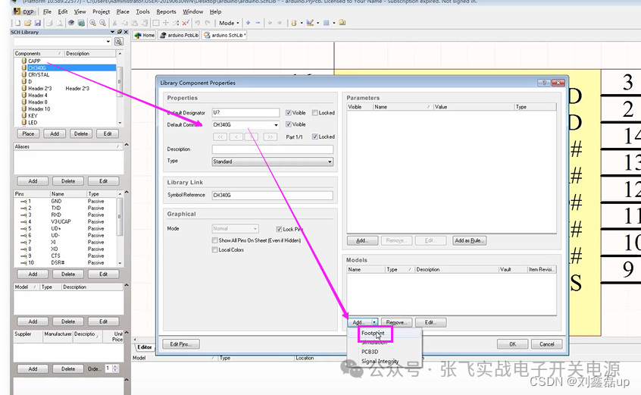Click the Description input field

click(x=272, y=149)
